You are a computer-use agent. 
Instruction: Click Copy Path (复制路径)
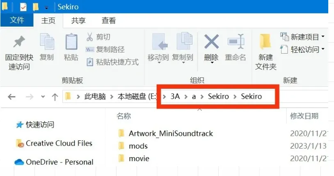(105, 50)
